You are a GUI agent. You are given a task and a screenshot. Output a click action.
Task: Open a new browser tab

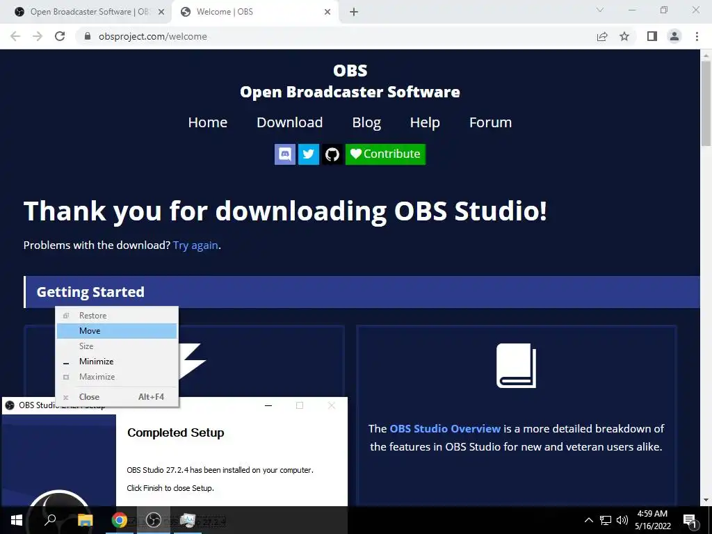tap(354, 12)
